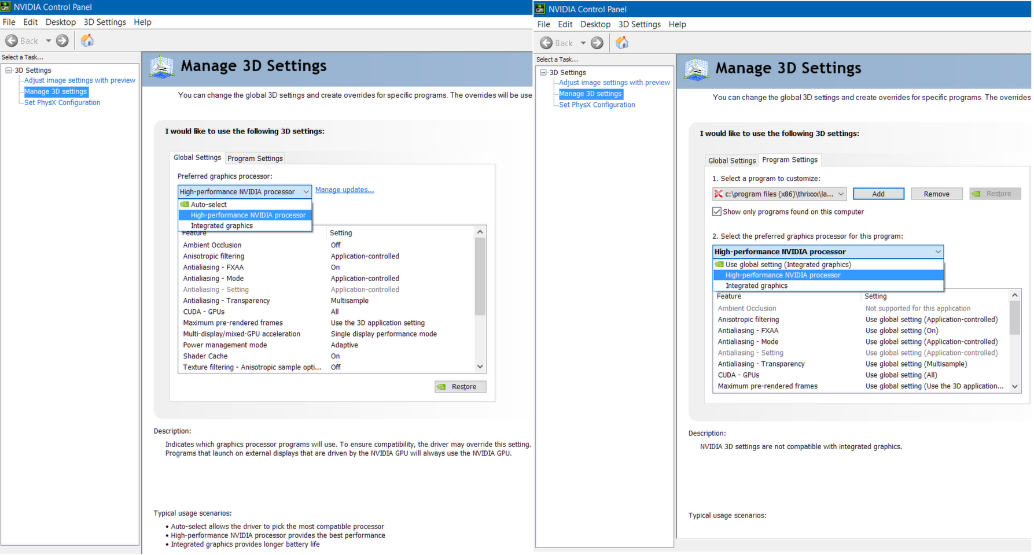1034x555 pixels.
Task: Select Power management mode row in left list
Action: tap(326, 345)
